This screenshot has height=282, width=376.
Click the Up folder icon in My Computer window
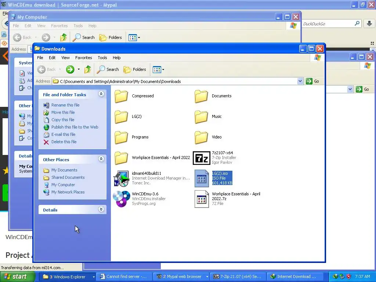63,37
